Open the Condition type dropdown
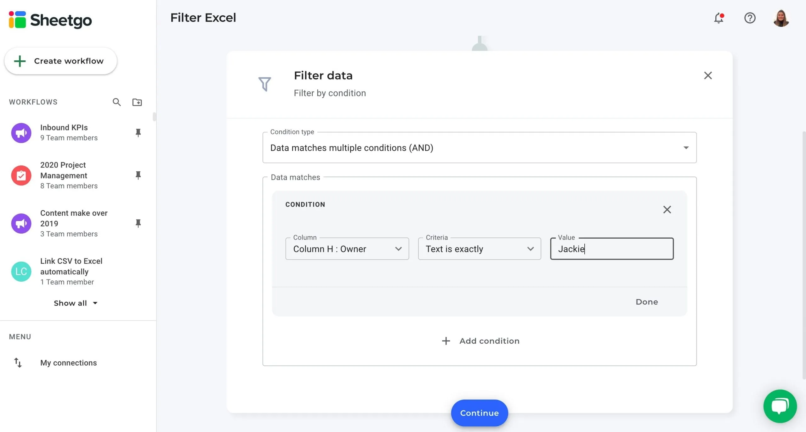The image size is (806, 432). coord(479,147)
